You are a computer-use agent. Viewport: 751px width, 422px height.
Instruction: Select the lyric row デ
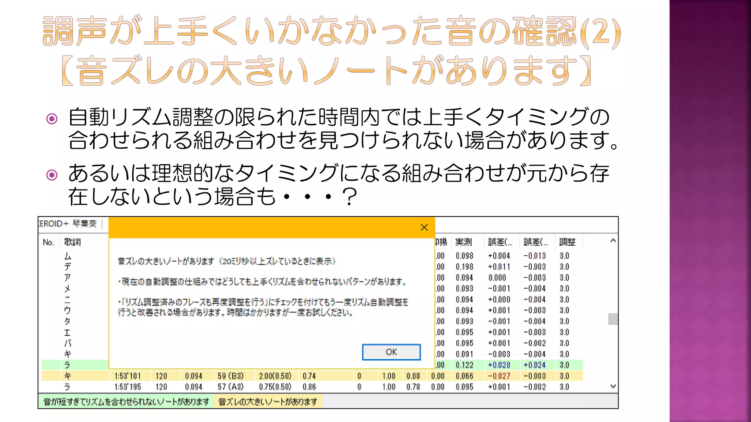click(67, 267)
